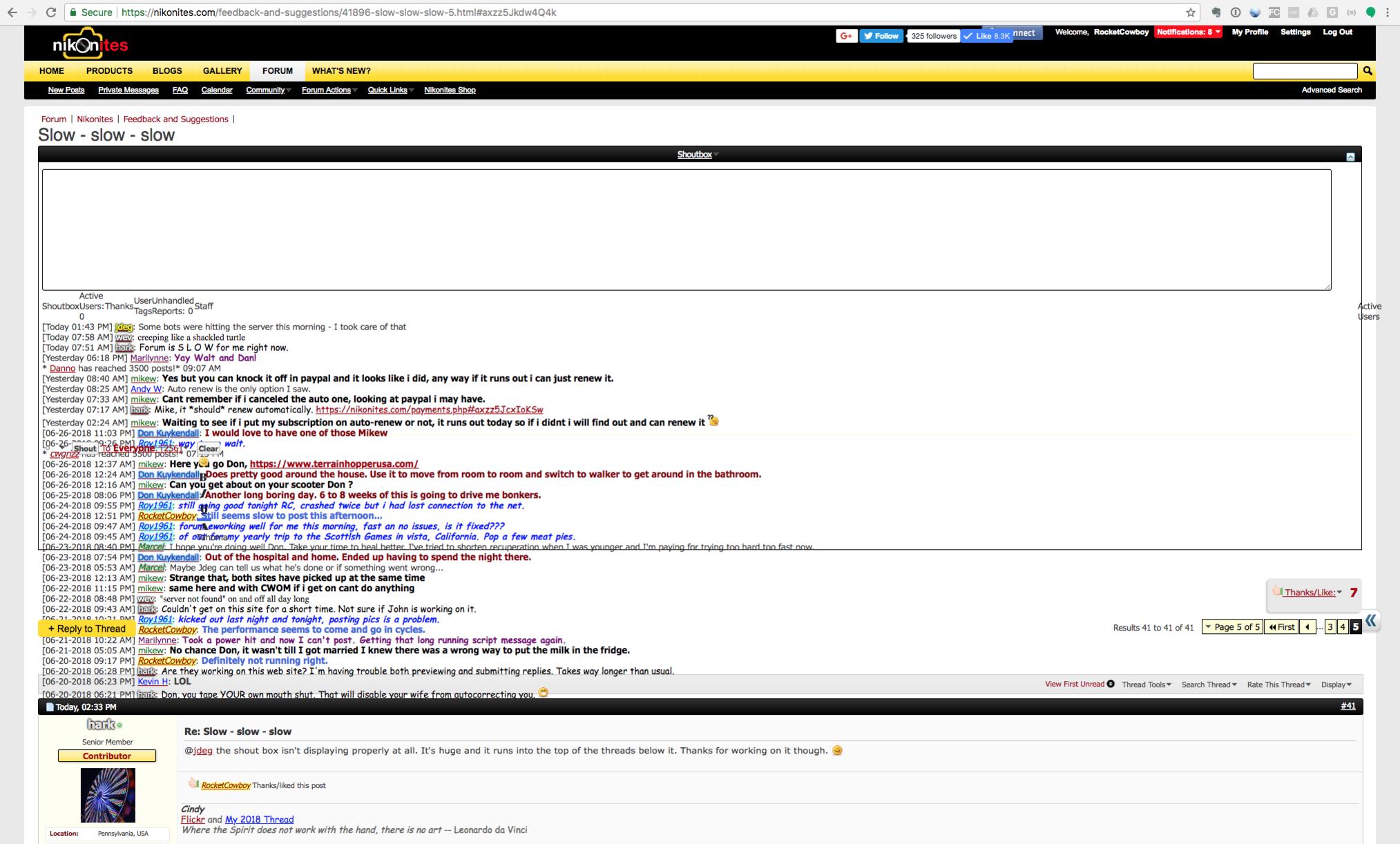Open the Notifications dropdown
Screen dimensions: 1400x844
pyautogui.click(x=1188, y=32)
